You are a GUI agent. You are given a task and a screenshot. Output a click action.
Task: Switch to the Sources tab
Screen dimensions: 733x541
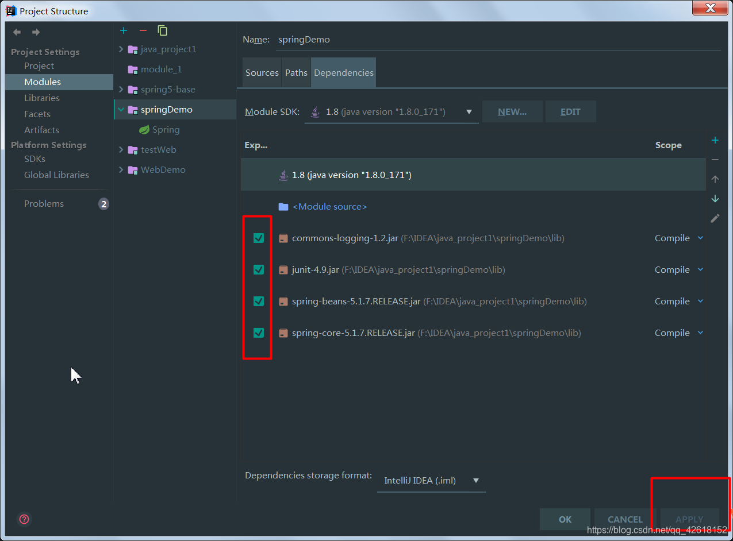(262, 73)
